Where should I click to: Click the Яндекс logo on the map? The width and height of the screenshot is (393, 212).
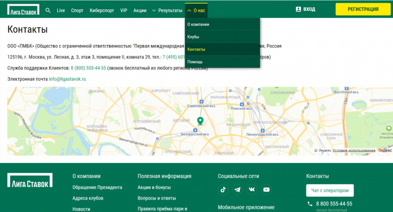[385, 150]
